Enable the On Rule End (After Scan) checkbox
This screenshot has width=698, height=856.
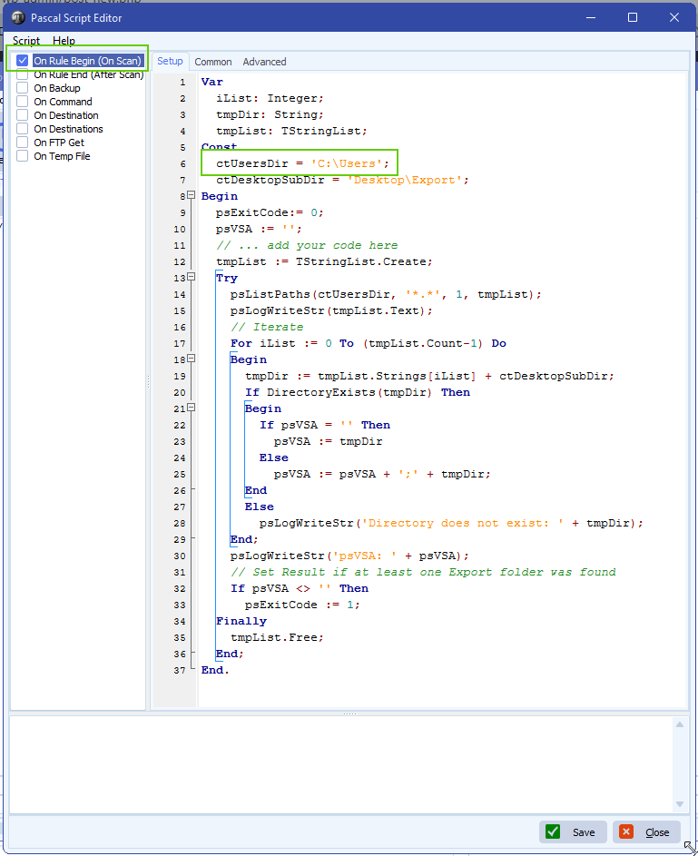point(23,74)
